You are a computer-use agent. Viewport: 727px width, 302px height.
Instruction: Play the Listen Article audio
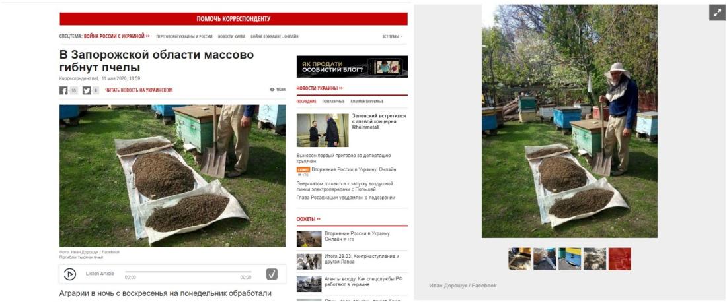[69, 274]
